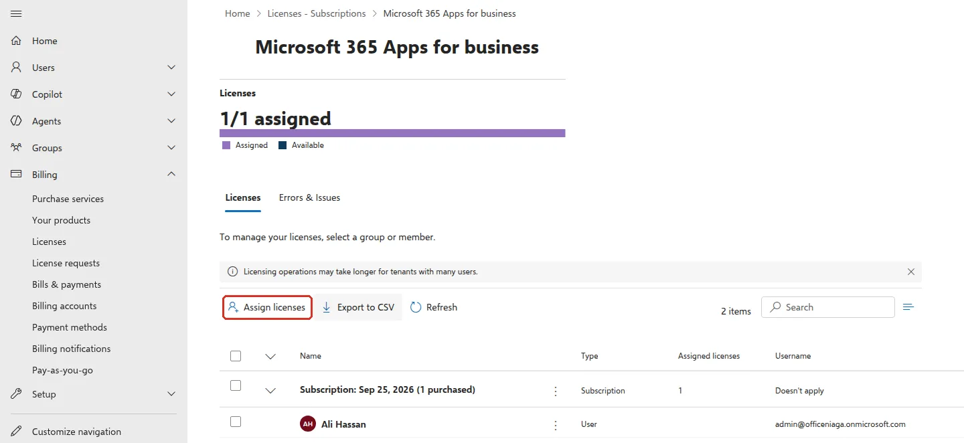The width and height of the screenshot is (964, 443).
Task: Click the Username column header
Action: click(793, 356)
